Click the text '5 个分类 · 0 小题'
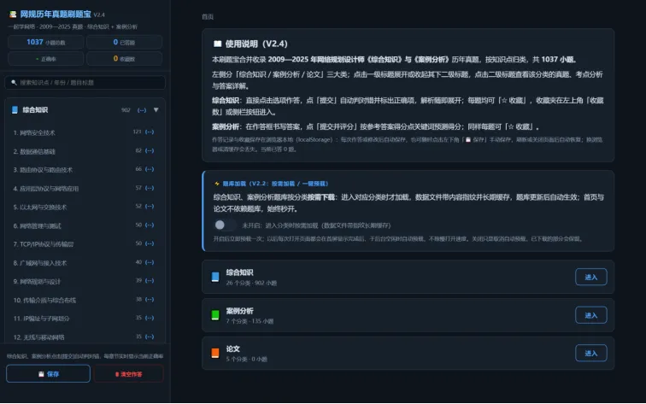 pyautogui.click(x=246, y=359)
